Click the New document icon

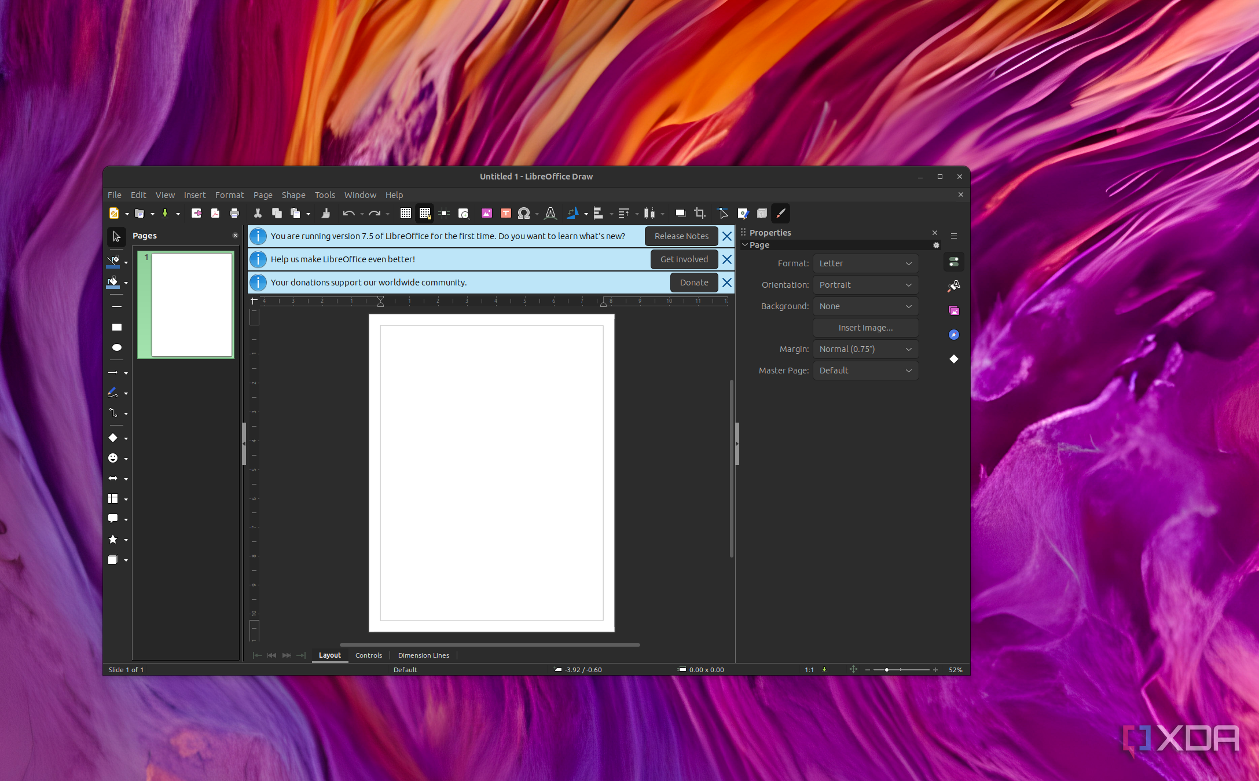tap(114, 214)
